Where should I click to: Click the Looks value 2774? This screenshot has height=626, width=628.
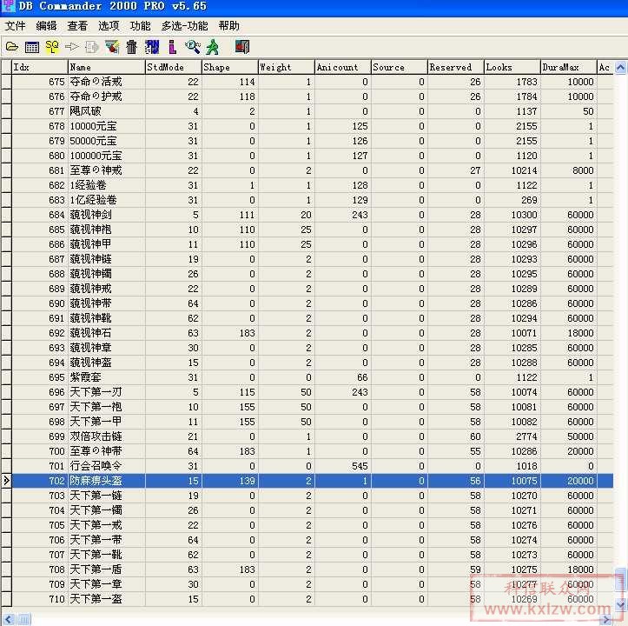click(512, 436)
